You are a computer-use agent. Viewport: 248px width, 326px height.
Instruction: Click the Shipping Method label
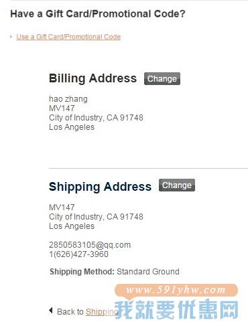point(82,272)
